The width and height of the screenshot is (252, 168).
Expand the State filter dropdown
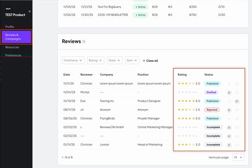coord(115,60)
